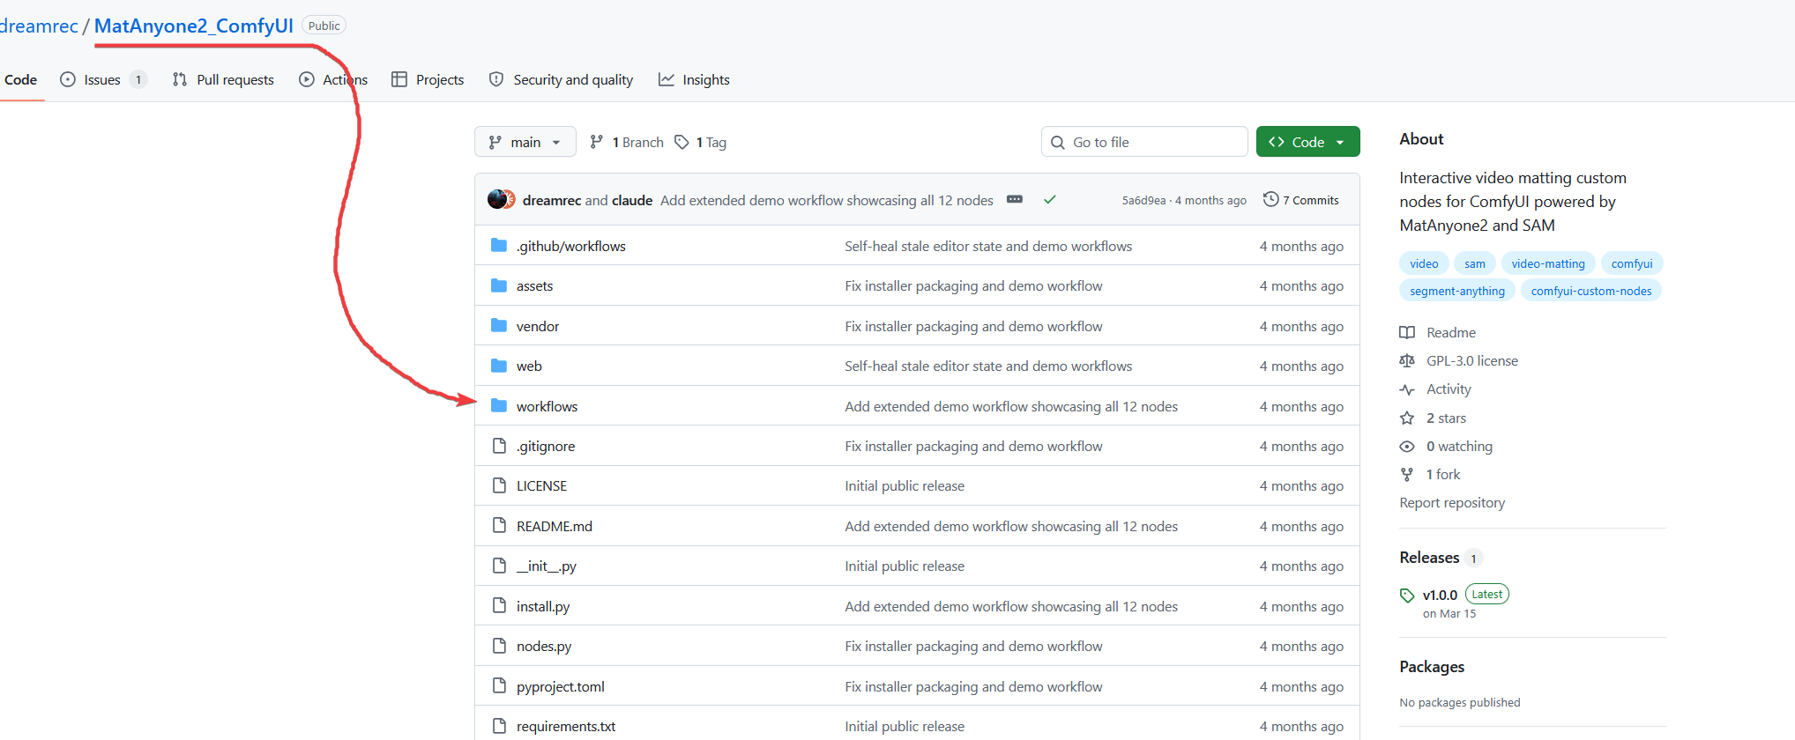Select the comfyui topic tag

coord(1632,263)
